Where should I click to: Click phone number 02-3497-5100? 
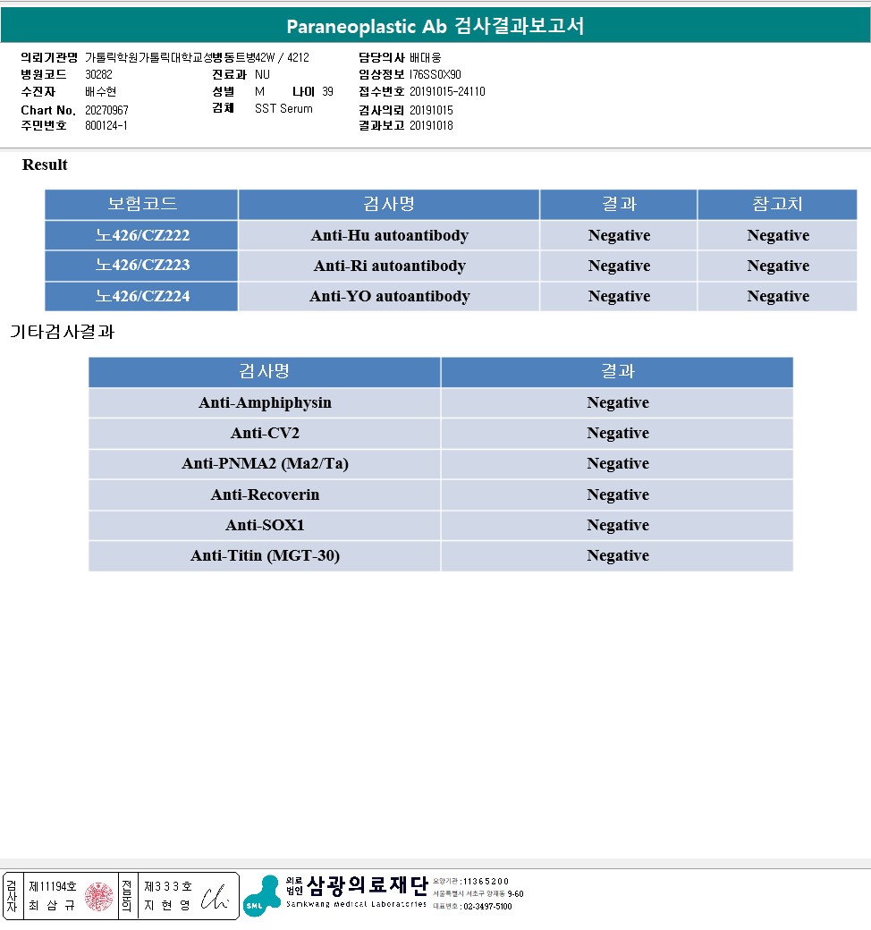pos(487,906)
